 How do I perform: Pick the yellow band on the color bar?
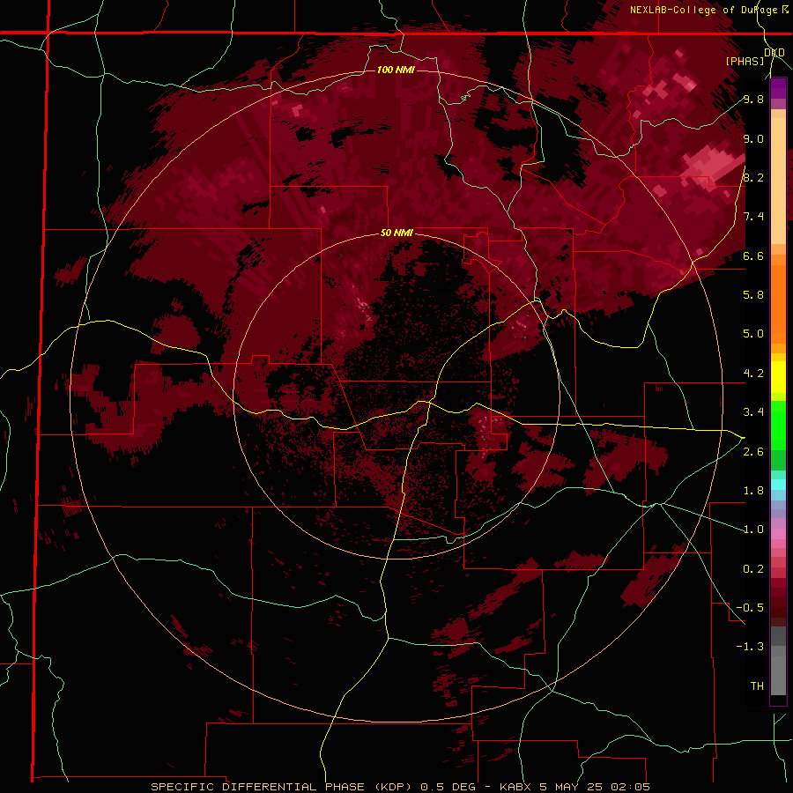tap(778, 377)
